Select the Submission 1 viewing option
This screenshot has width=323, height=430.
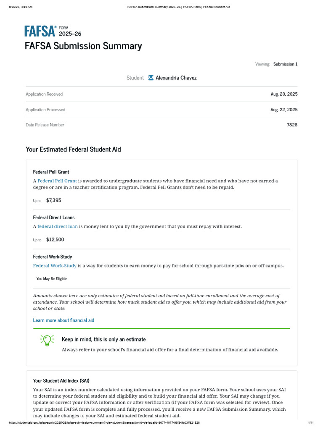(x=285, y=64)
